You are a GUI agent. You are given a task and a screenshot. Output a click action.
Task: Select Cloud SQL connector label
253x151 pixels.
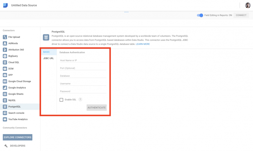(x=14, y=62)
